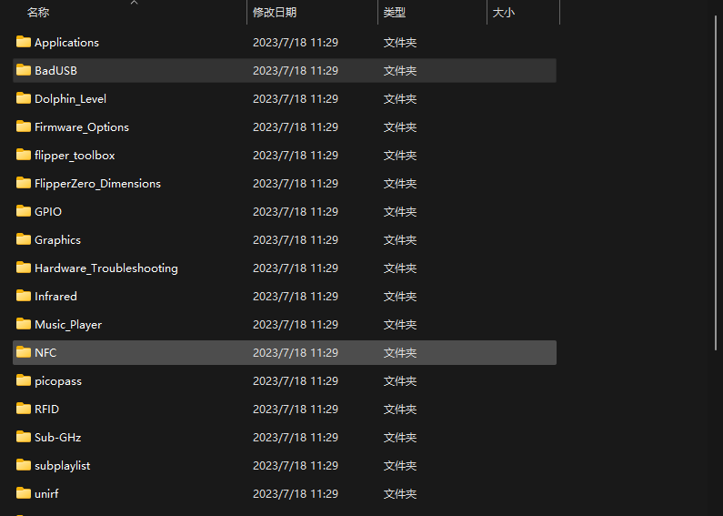Screen dimensions: 723x516
Task: Click the RFID folder icon
Action: (24, 409)
